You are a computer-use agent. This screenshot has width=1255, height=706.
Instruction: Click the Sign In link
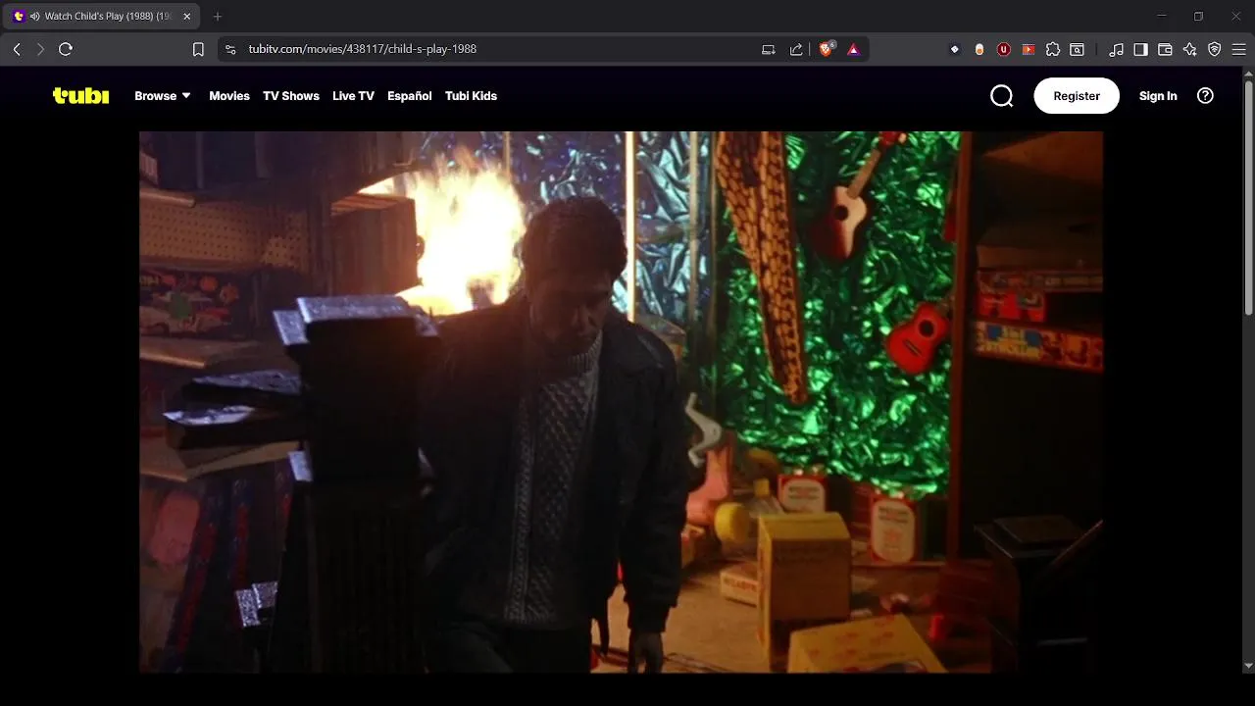[x=1158, y=96]
